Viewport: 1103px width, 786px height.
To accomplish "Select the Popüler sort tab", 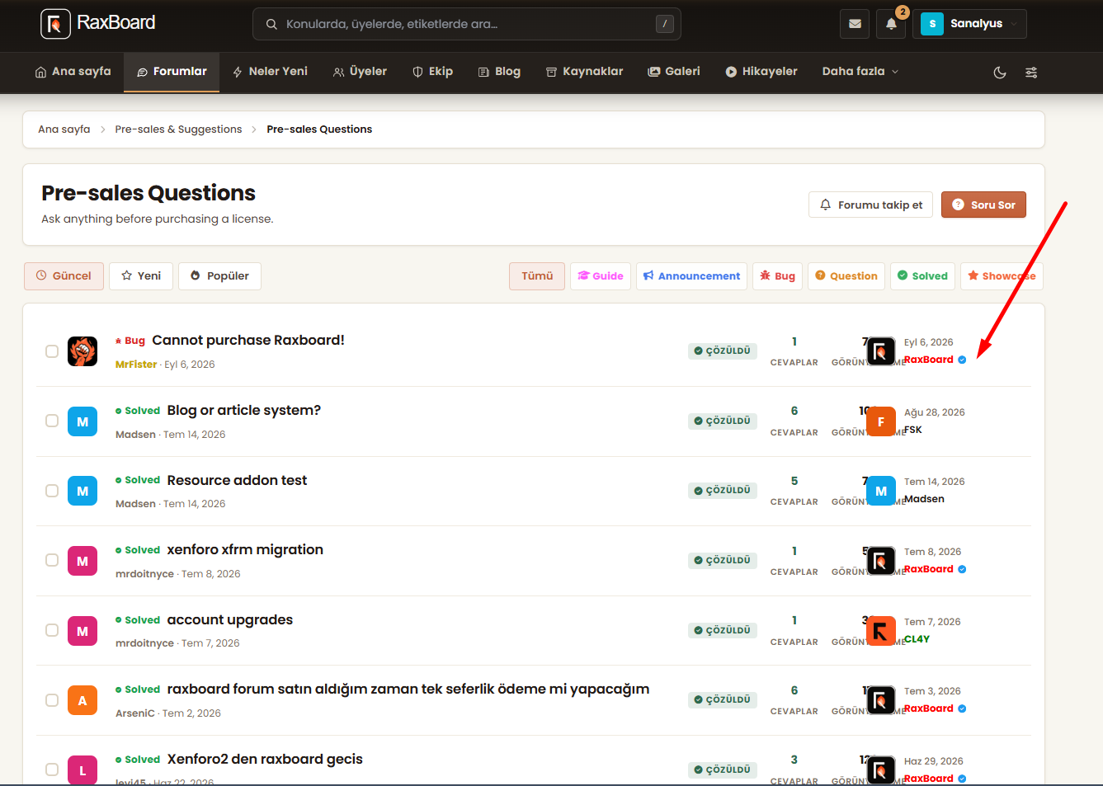I will coord(219,276).
